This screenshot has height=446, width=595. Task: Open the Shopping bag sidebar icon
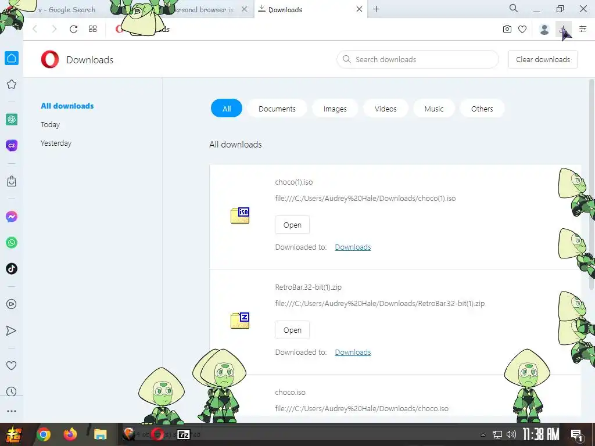pyautogui.click(x=12, y=181)
